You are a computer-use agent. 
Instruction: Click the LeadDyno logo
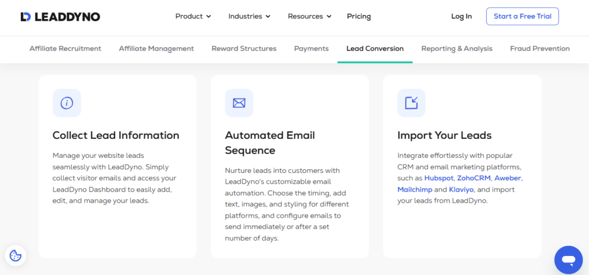[x=60, y=17]
